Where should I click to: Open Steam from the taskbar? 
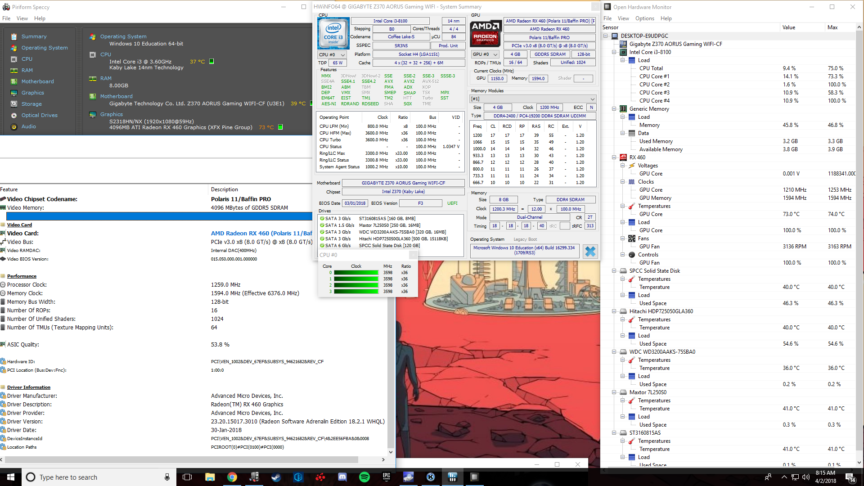tap(276, 477)
